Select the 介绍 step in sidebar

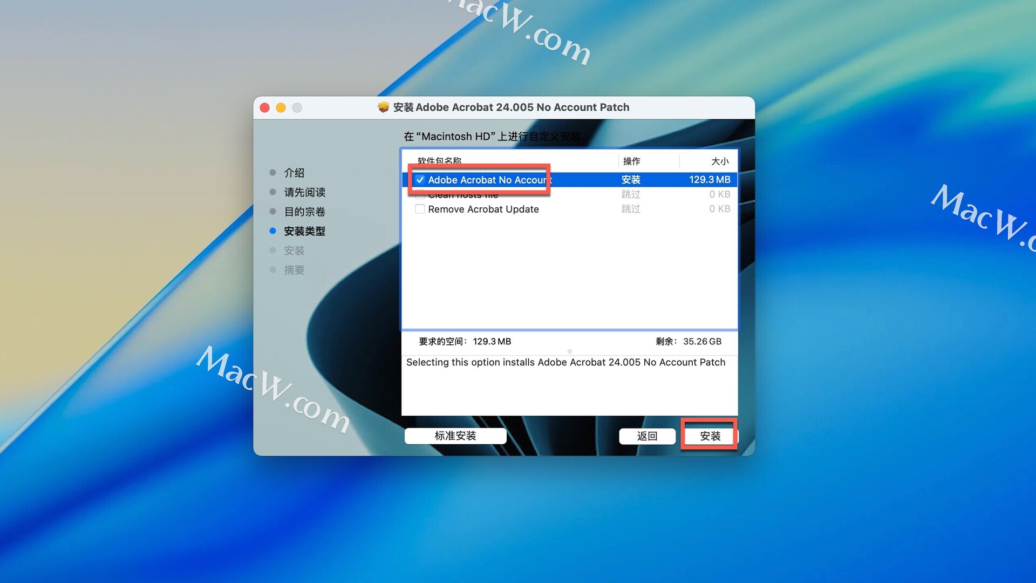coord(294,173)
